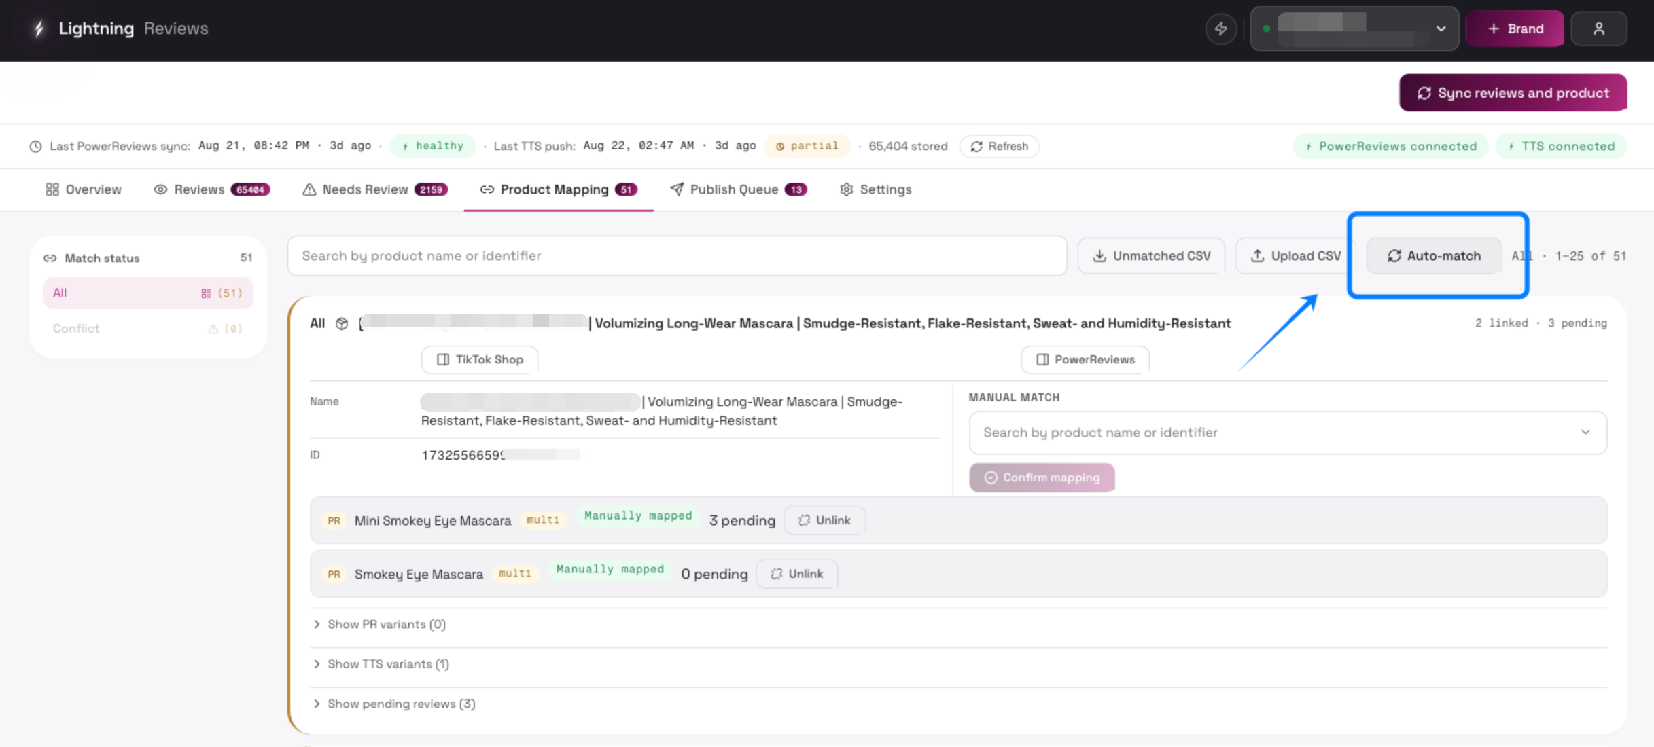Run Auto-match

tap(1434, 256)
